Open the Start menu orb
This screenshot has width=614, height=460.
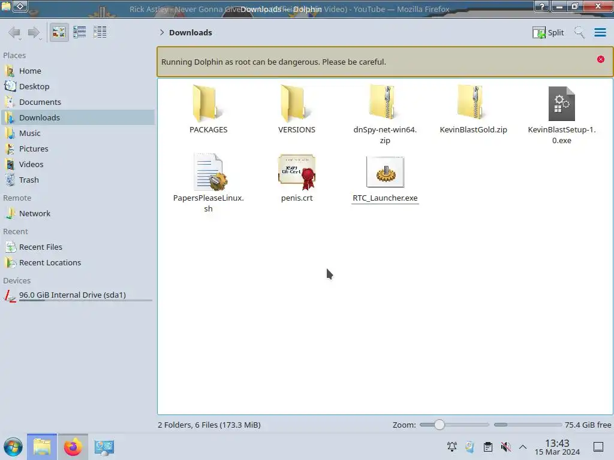pos(13,447)
